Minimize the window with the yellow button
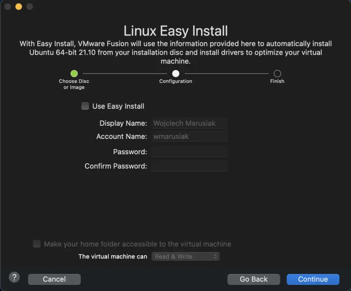The image size is (351, 291). [x=18, y=7]
